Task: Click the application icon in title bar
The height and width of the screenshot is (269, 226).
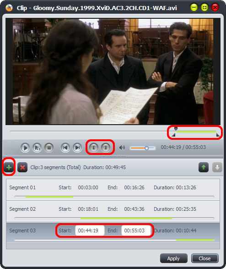Action: pyautogui.click(x=9, y=8)
